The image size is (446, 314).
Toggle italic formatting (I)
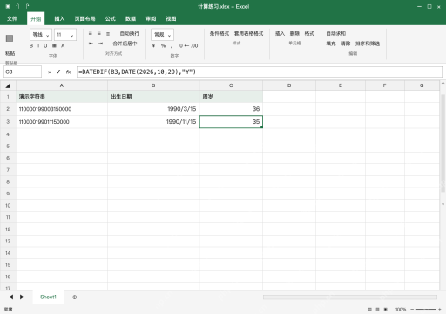click(x=38, y=45)
